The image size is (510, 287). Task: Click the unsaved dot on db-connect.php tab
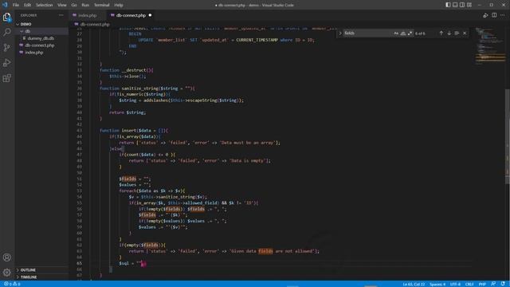150,15
